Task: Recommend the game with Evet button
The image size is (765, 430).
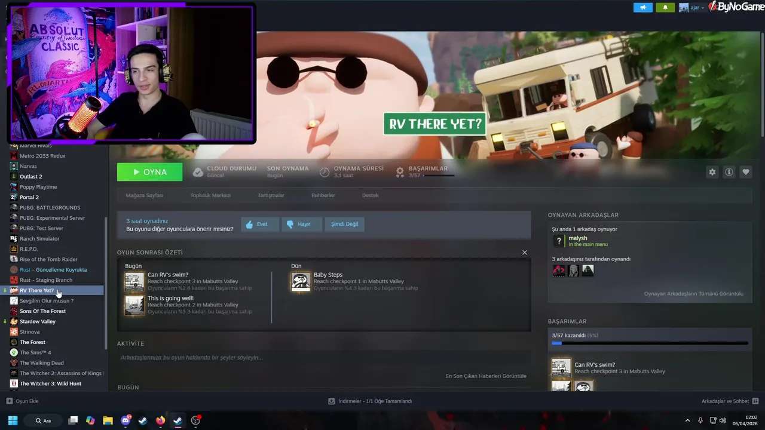Action: (260, 224)
